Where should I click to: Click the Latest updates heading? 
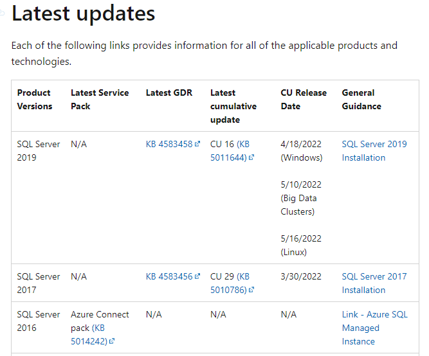click(x=83, y=13)
